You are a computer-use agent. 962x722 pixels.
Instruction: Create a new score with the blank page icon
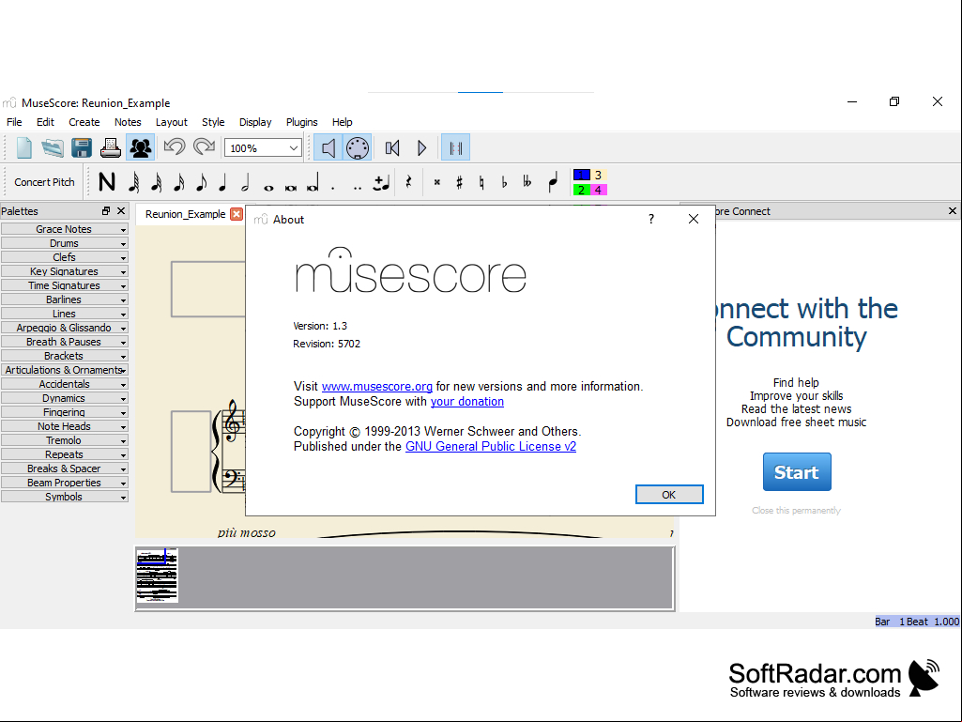tap(23, 148)
